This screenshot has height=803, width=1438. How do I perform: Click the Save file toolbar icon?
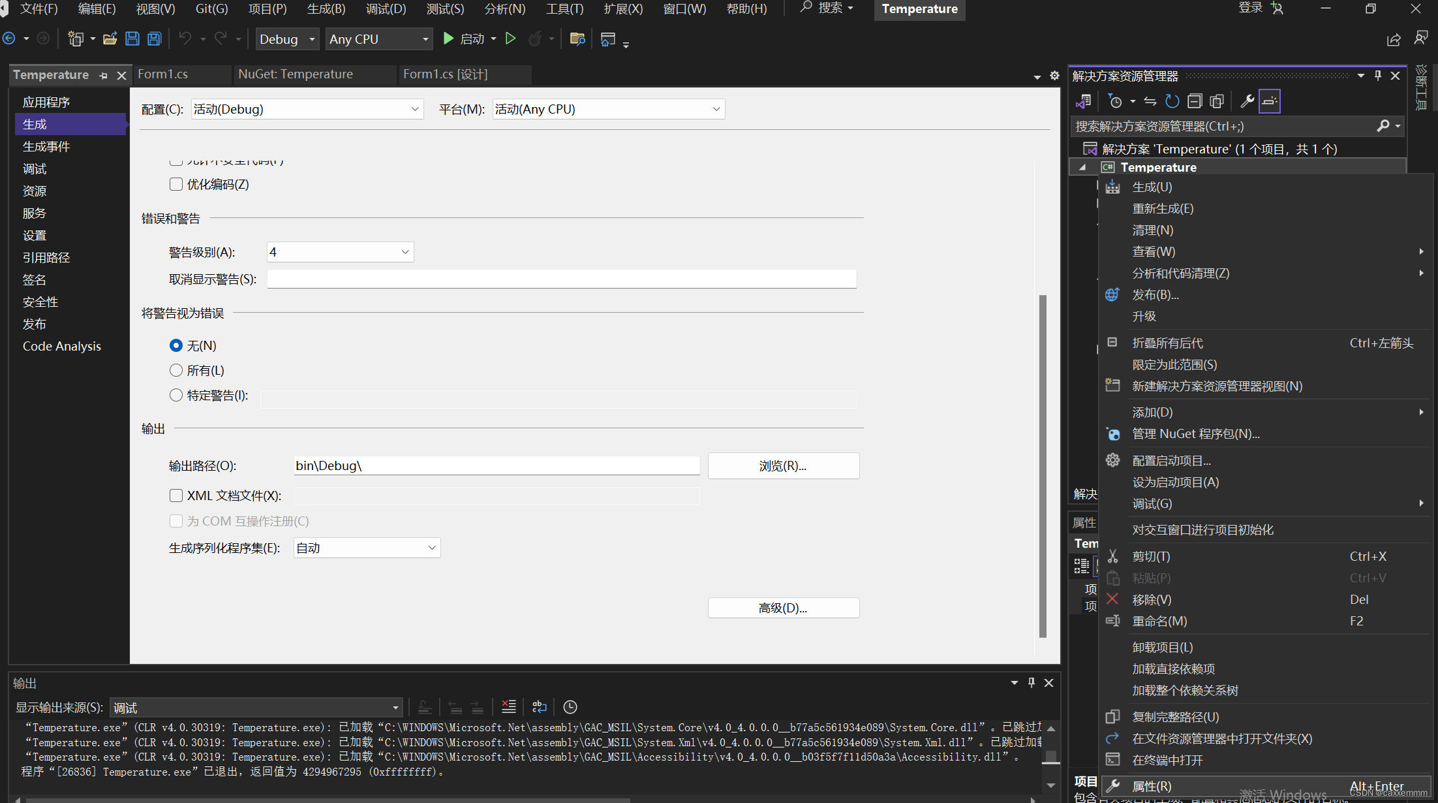132,39
